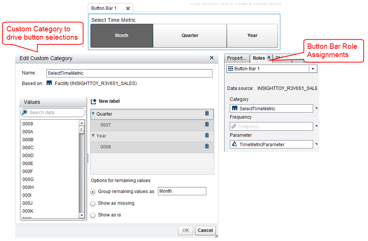This screenshot has width=368, height=241.
Task: Select value 000F in Values list
Action: (x=50, y=171)
